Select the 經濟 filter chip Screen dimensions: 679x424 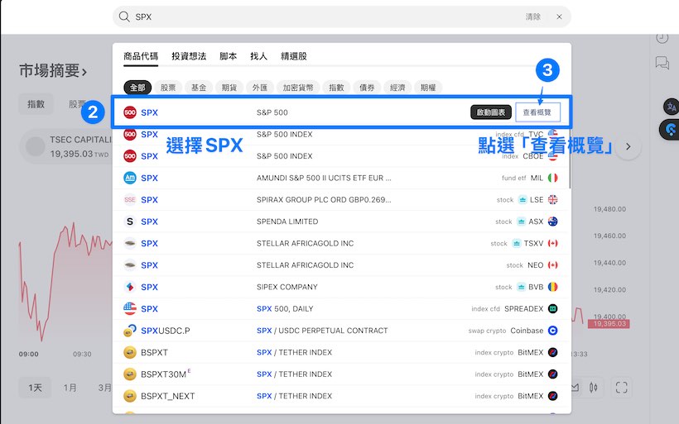[397, 88]
